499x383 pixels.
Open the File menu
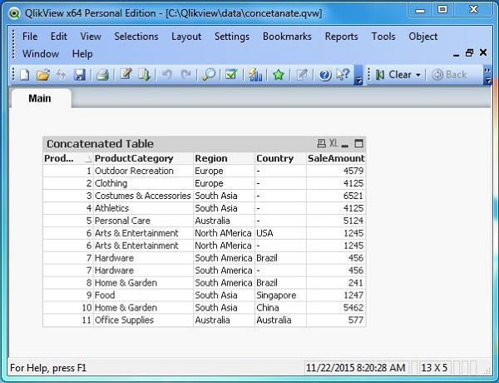(x=30, y=37)
